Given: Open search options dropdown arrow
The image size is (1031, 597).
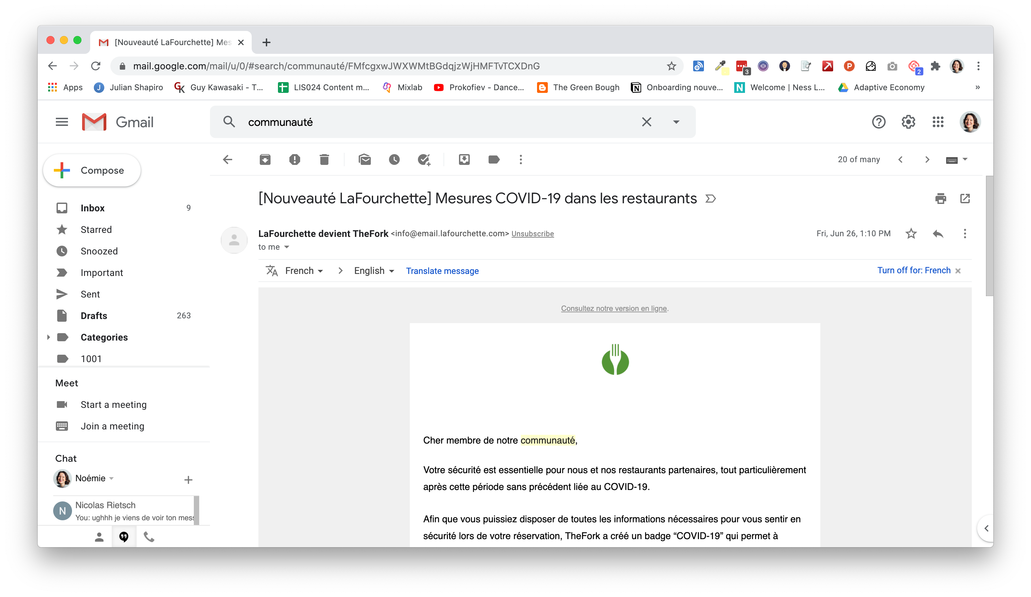Looking at the screenshot, I should tap(676, 122).
